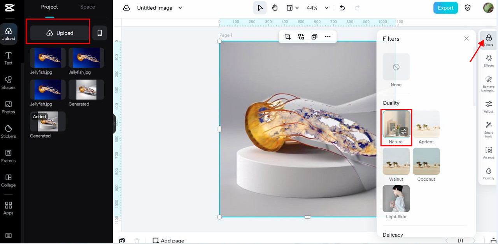Open the Shapes panel
The width and height of the screenshot is (498, 244).
point(8,82)
